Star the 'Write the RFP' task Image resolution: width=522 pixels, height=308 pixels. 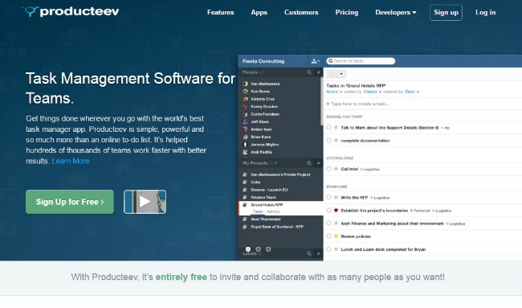[336, 197]
